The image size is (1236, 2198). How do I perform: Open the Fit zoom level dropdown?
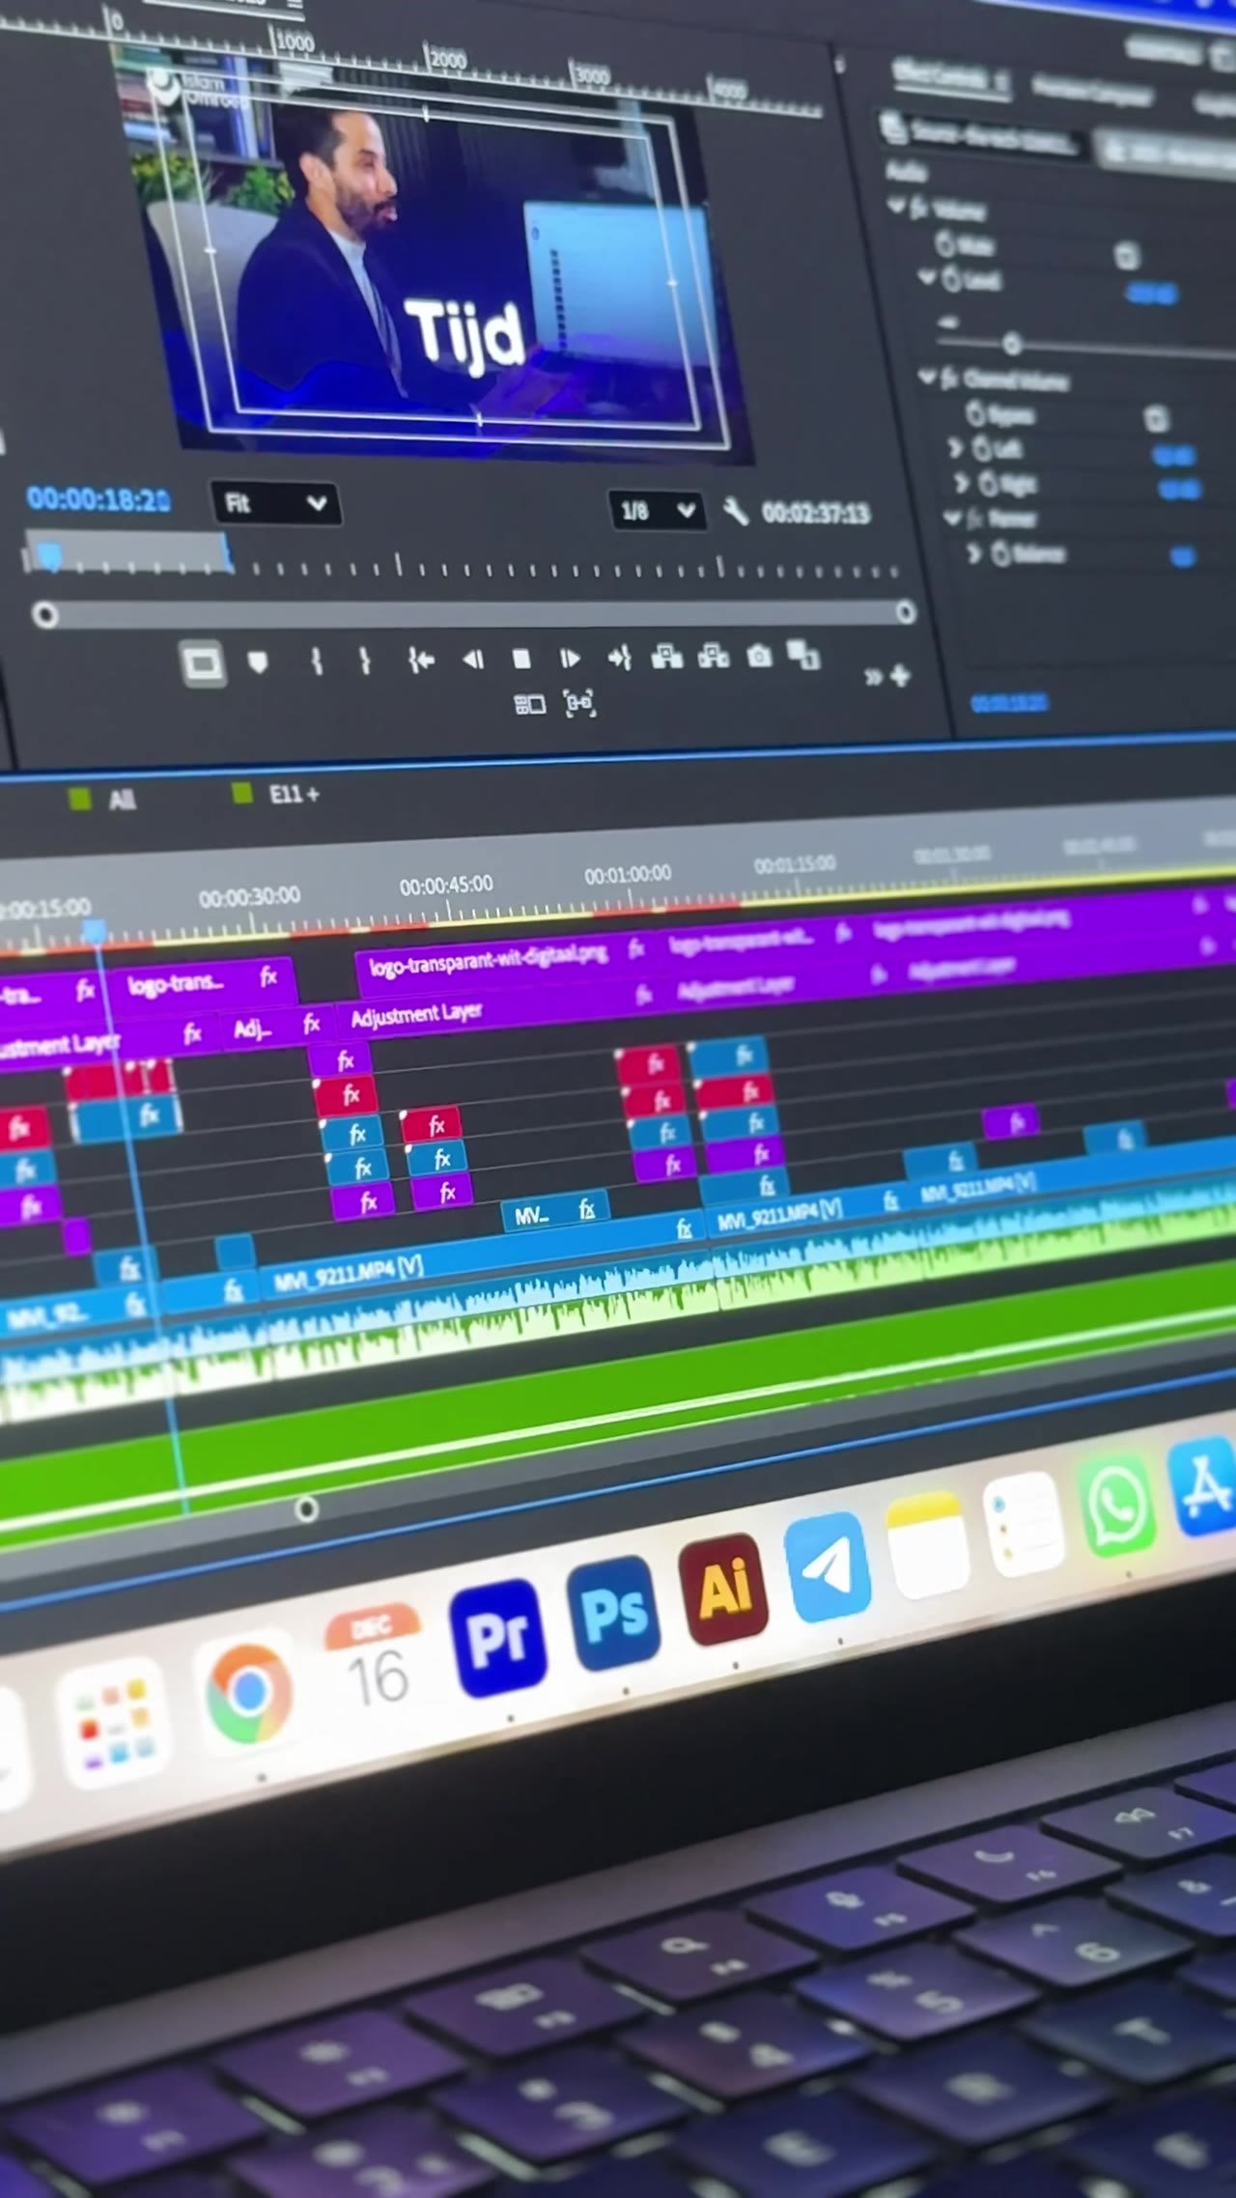275,503
